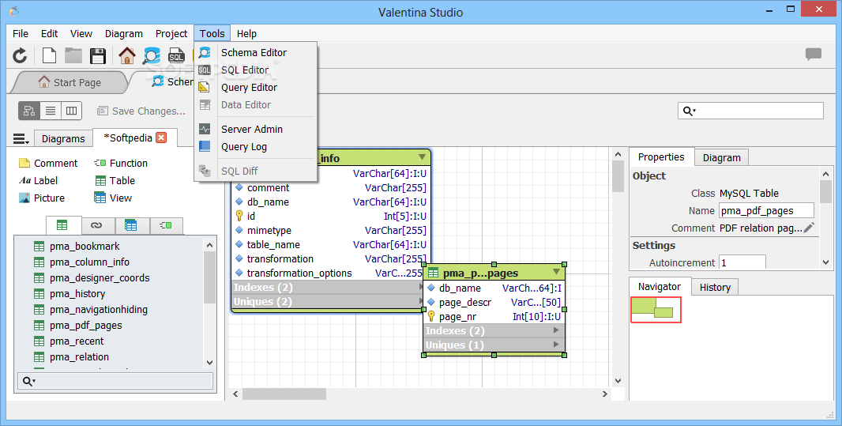The image size is (842, 426).
Task: Click the Save floppy disk icon
Action: coord(98,56)
